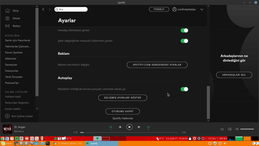Open the file manager folder icon

pyautogui.click(x=43, y=143)
